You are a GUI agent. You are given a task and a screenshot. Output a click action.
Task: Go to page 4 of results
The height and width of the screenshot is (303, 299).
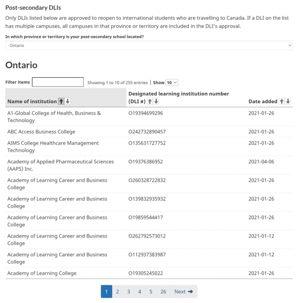(x=140, y=291)
